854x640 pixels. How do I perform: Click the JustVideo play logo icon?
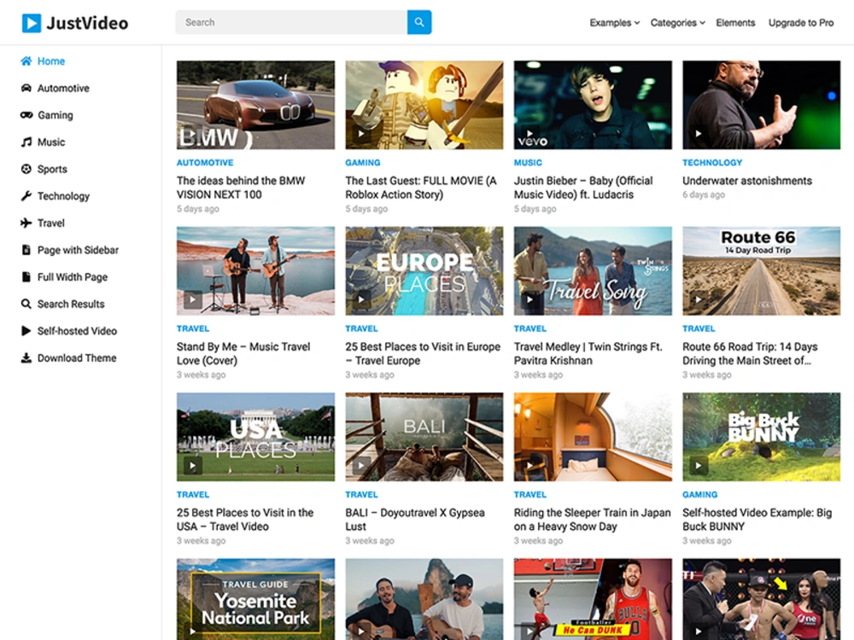click(31, 23)
